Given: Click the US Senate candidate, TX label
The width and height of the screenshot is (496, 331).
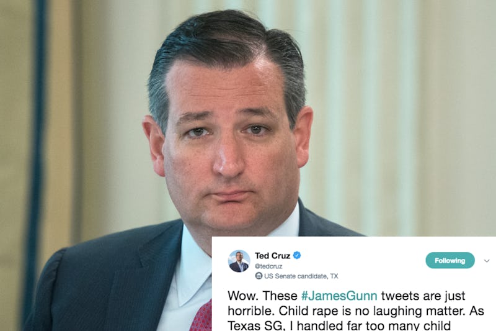Looking at the screenshot, I should pyautogui.click(x=301, y=276).
